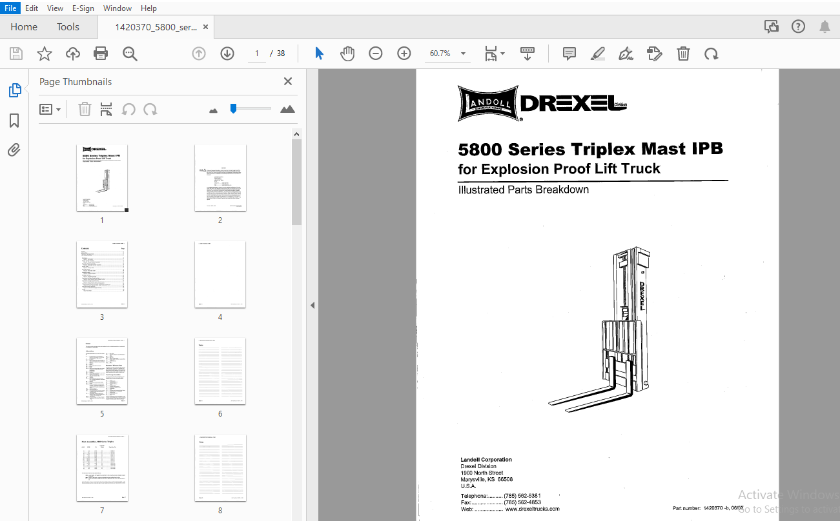840x521 pixels.
Task: Select page 7 thumbnail
Action: (x=102, y=468)
